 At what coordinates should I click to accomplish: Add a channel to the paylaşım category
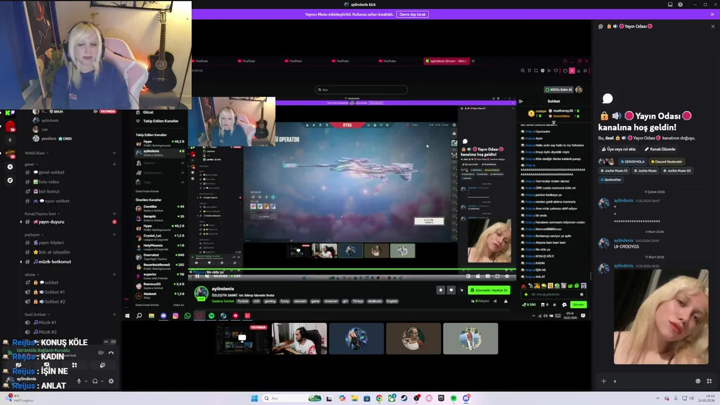point(114,235)
